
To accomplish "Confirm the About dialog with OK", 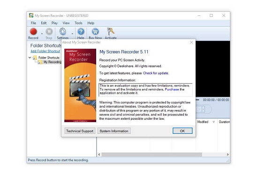I will [x=182, y=131].
